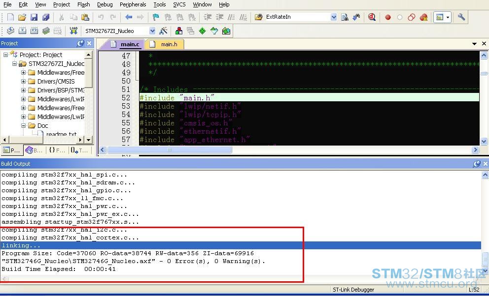The width and height of the screenshot is (489, 296).
Task: Open the Flash menu
Action: pyautogui.click(x=84, y=4)
